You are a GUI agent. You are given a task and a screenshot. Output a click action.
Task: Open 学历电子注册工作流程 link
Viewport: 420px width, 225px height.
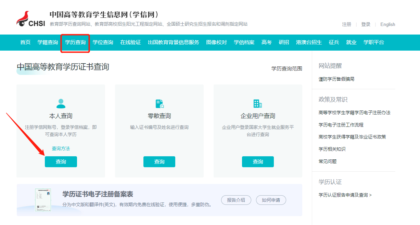[341, 125]
